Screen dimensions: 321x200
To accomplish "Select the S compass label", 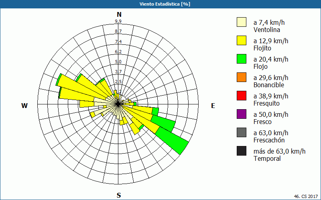I will (119, 195).
